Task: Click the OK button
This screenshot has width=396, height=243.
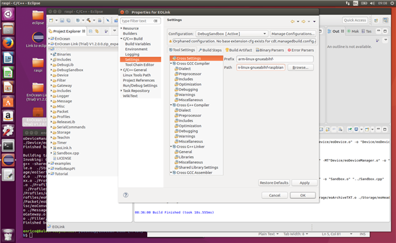Action: tap(303, 195)
